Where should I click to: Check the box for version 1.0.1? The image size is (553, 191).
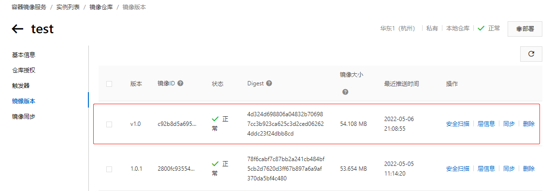(x=109, y=169)
